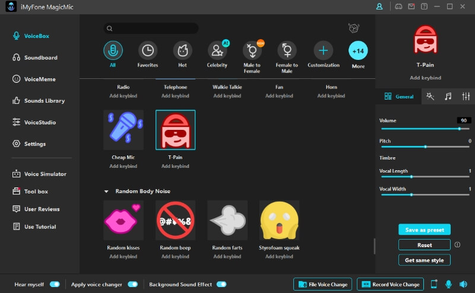Adjust the Vocal Width slider
The width and height of the screenshot is (475, 293).
pos(425,195)
